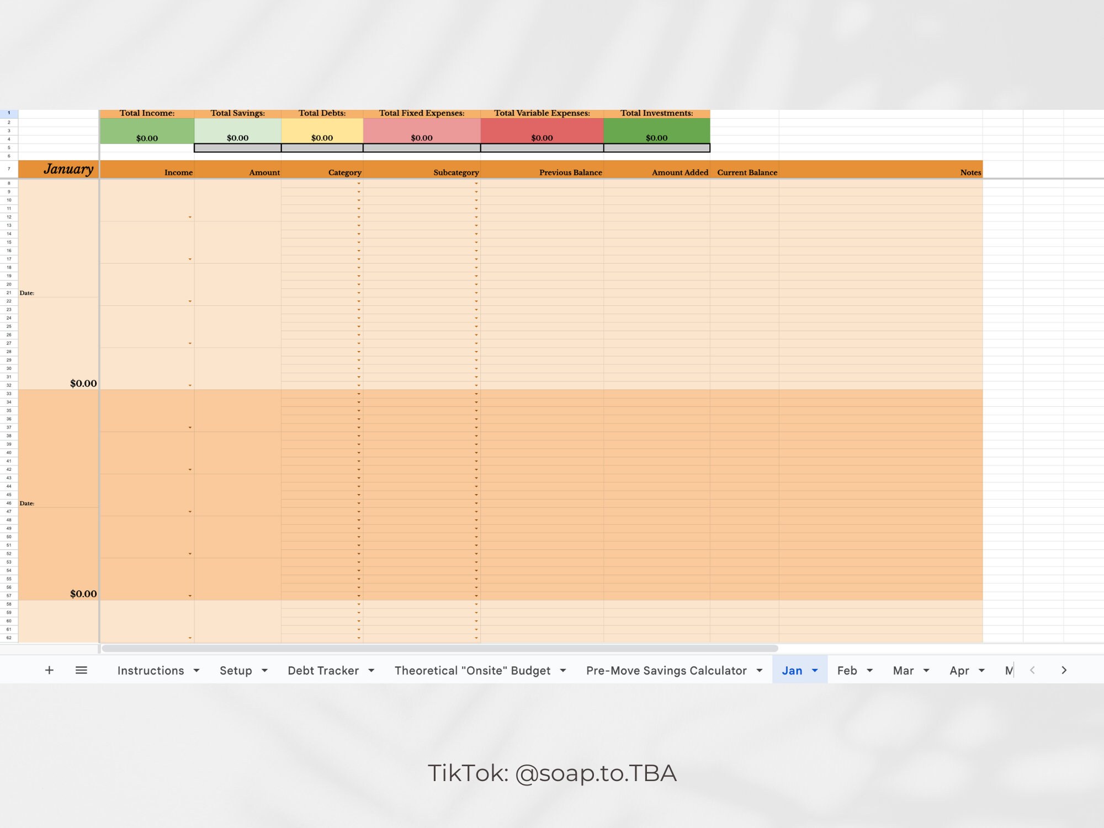Viewport: 1104px width, 828px height.
Task: Switch to the Theoretical "Onsite" Budget tab
Action: click(472, 670)
